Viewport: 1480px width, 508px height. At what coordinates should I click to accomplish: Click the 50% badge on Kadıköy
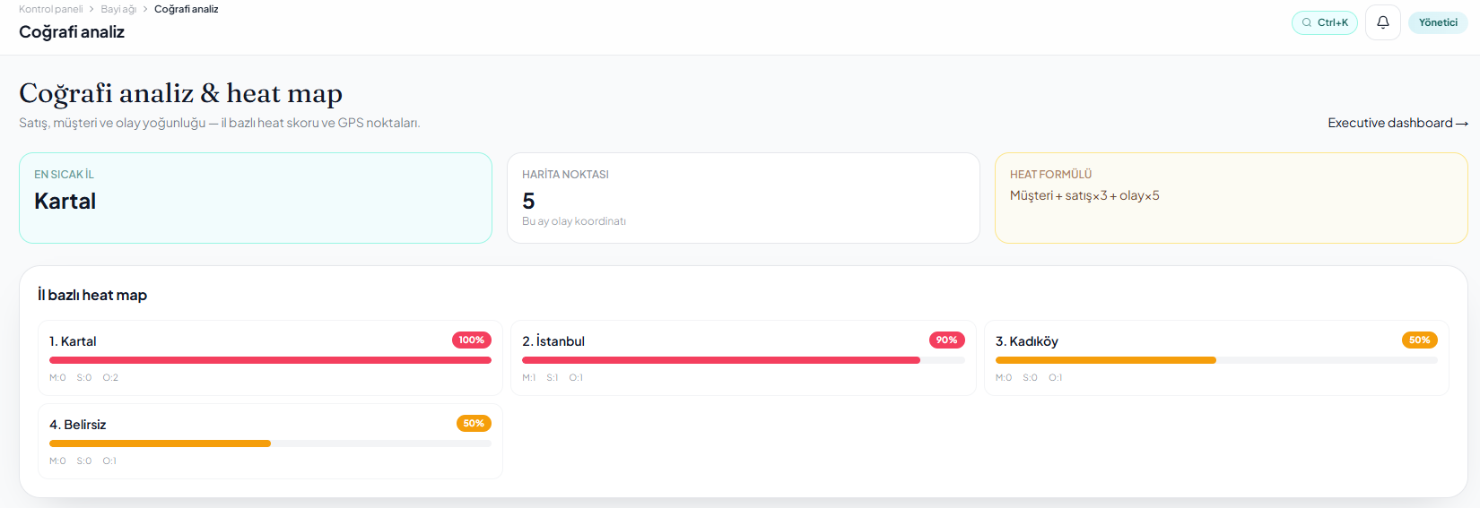point(1420,340)
